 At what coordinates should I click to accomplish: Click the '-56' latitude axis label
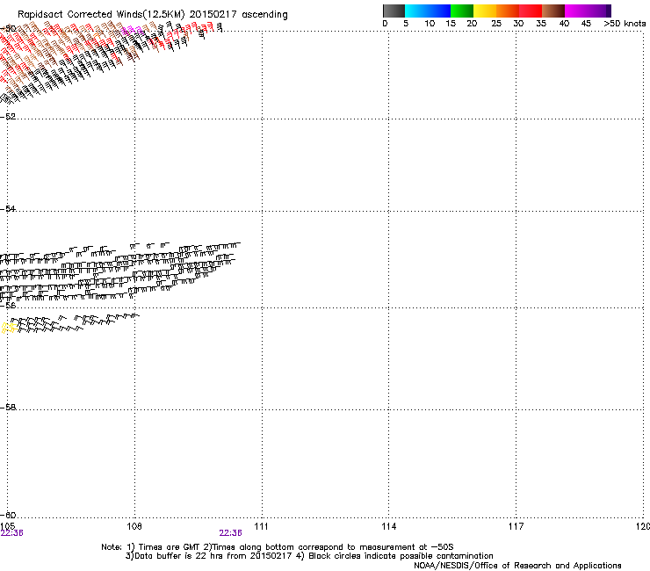pos(8,305)
